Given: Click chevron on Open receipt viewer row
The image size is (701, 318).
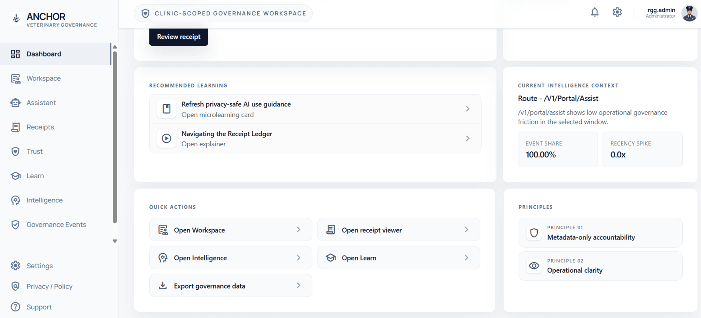Looking at the screenshot, I should coord(466,230).
